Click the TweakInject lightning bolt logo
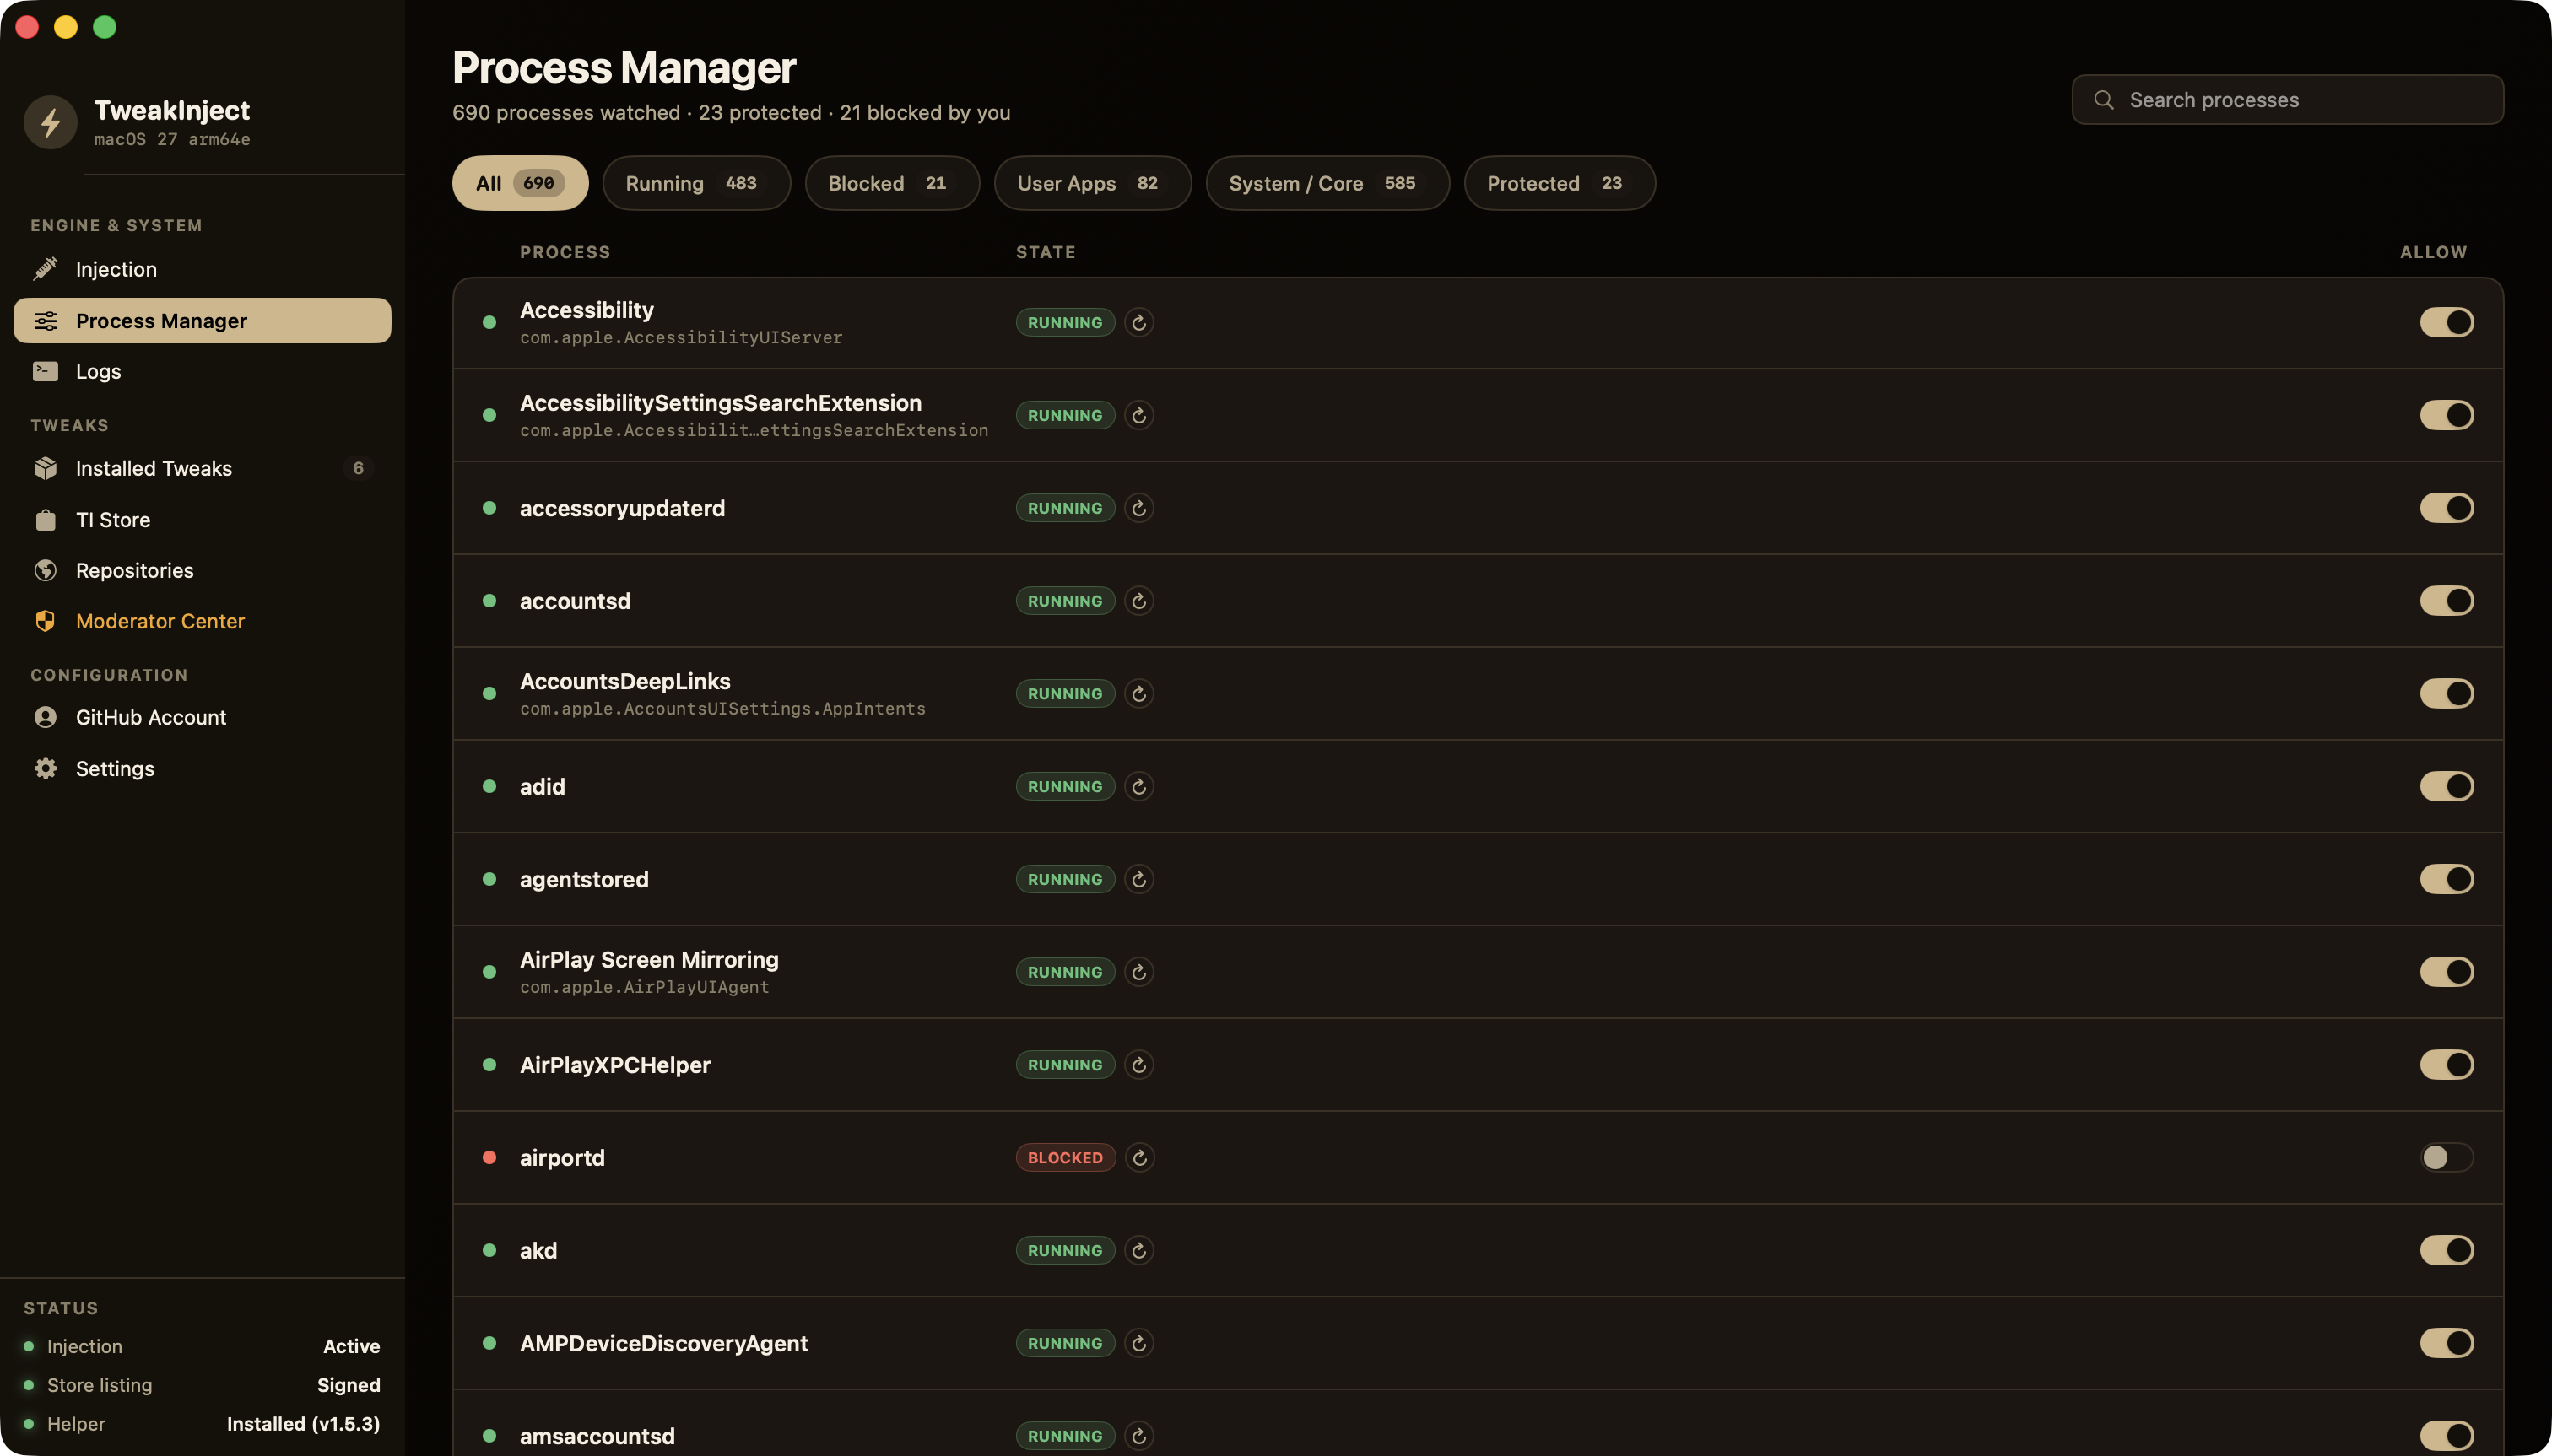2552x1456 pixels. (x=50, y=122)
